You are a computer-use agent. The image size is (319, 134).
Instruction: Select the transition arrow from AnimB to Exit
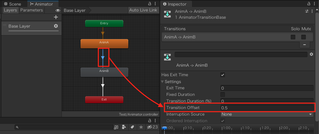(103, 85)
